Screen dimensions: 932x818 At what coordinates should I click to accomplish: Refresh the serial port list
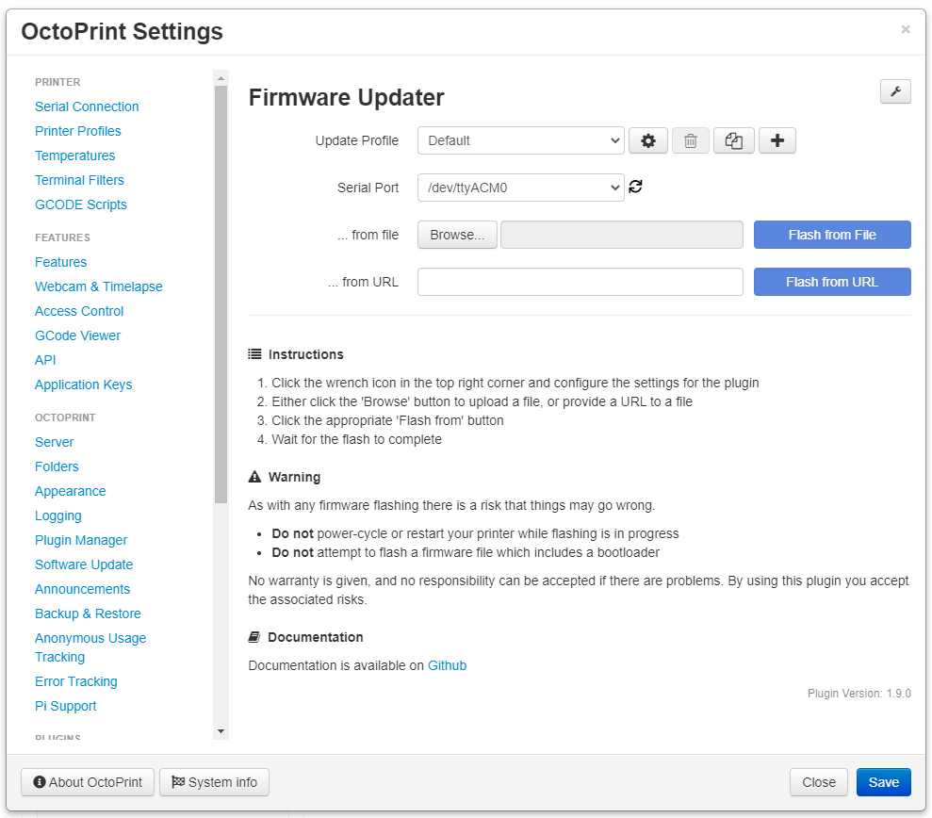click(636, 187)
